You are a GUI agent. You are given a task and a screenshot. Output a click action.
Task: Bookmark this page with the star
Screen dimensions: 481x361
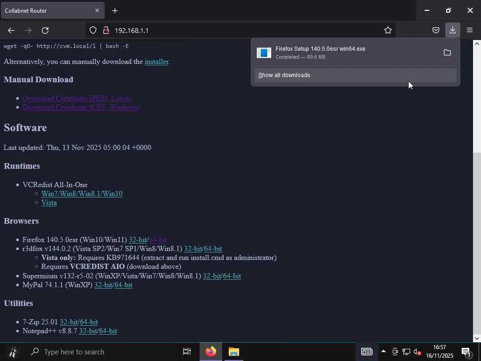(388, 30)
